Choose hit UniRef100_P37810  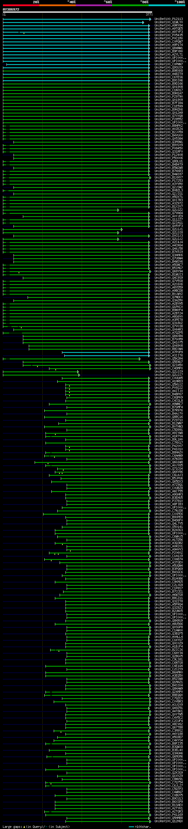coord(169,501)
